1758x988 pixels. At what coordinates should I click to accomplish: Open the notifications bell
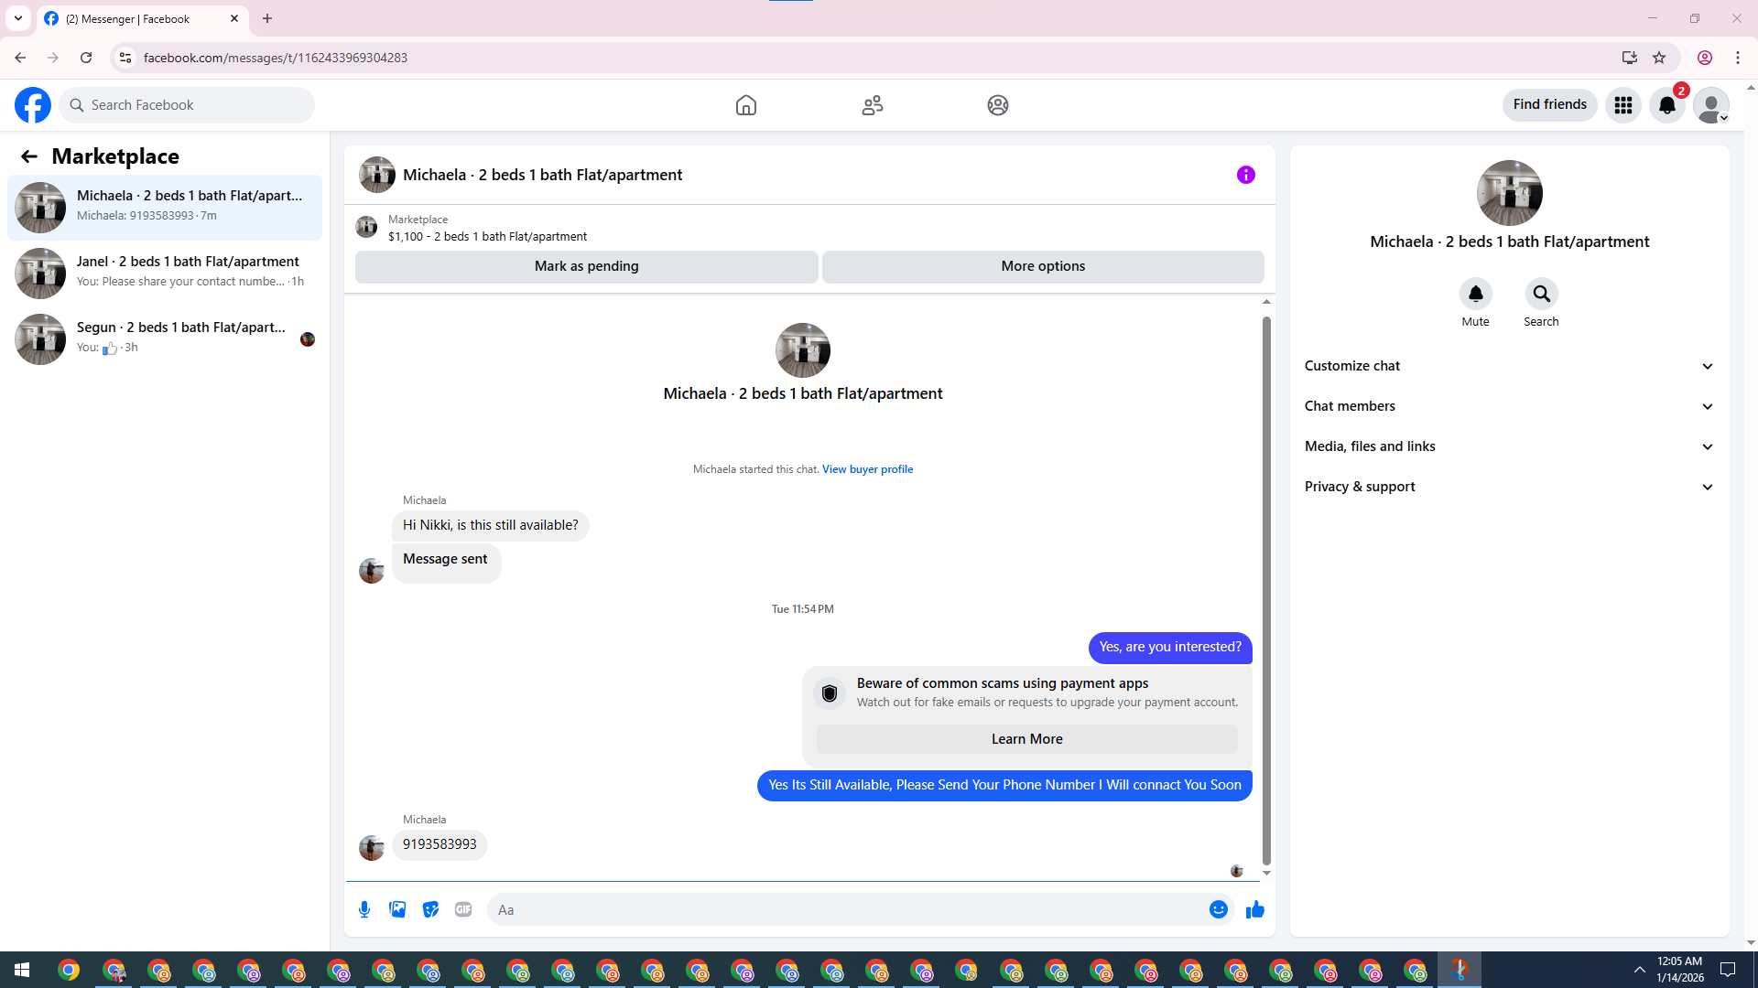pyautogui.click(x=1667, y=105)
